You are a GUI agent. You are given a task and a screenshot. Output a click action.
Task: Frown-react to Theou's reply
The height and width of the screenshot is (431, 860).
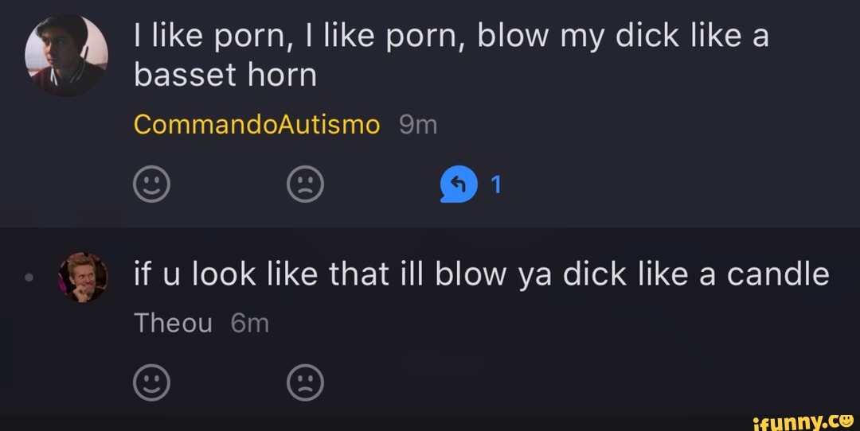(306, 382)
